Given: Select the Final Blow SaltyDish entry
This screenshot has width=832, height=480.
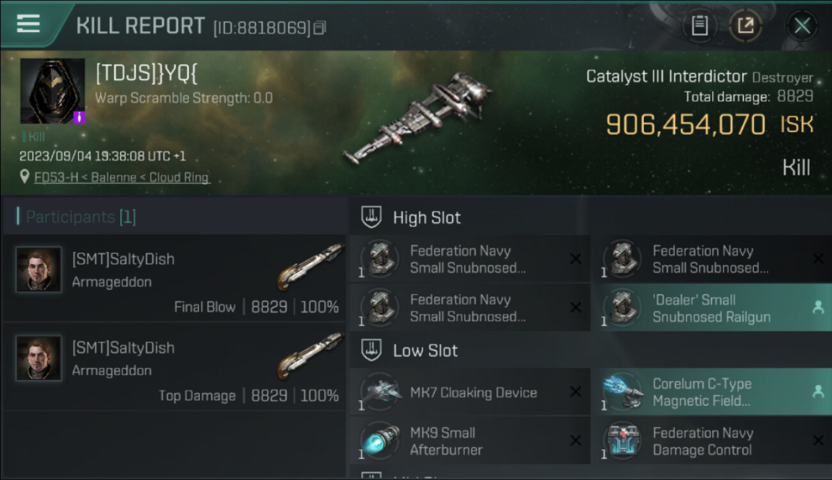Looking at the screenshot, I should point(174,278).
